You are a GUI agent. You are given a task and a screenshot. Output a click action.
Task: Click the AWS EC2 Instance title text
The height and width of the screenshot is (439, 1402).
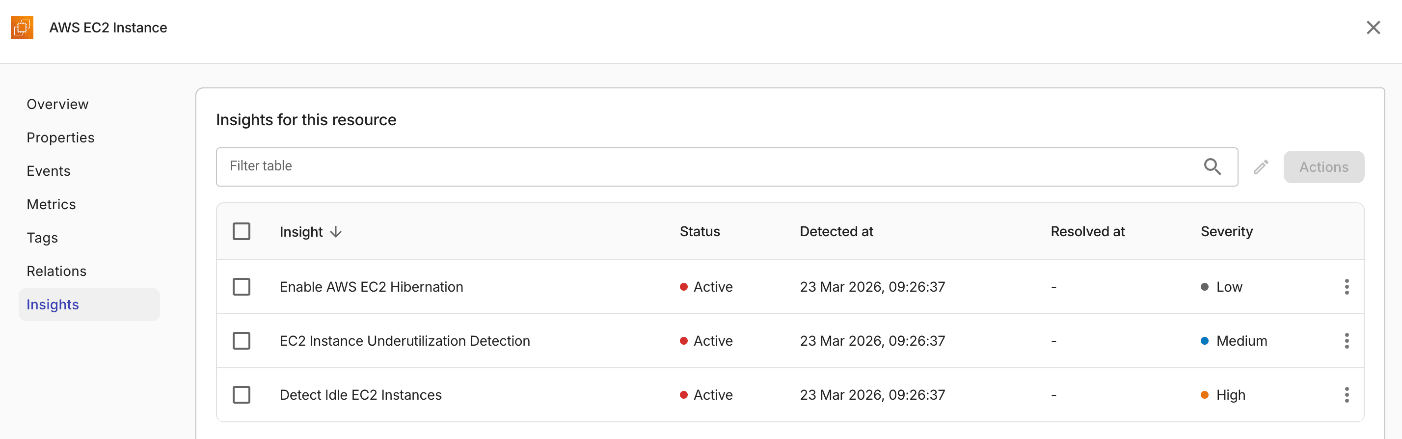click(108, 27)
